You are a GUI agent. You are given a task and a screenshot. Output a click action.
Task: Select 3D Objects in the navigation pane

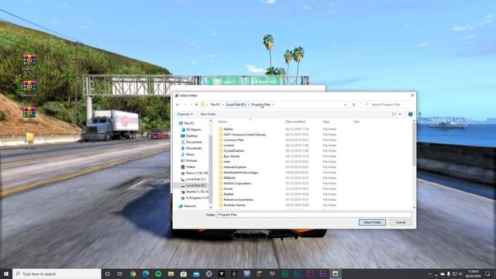point(191,129)
